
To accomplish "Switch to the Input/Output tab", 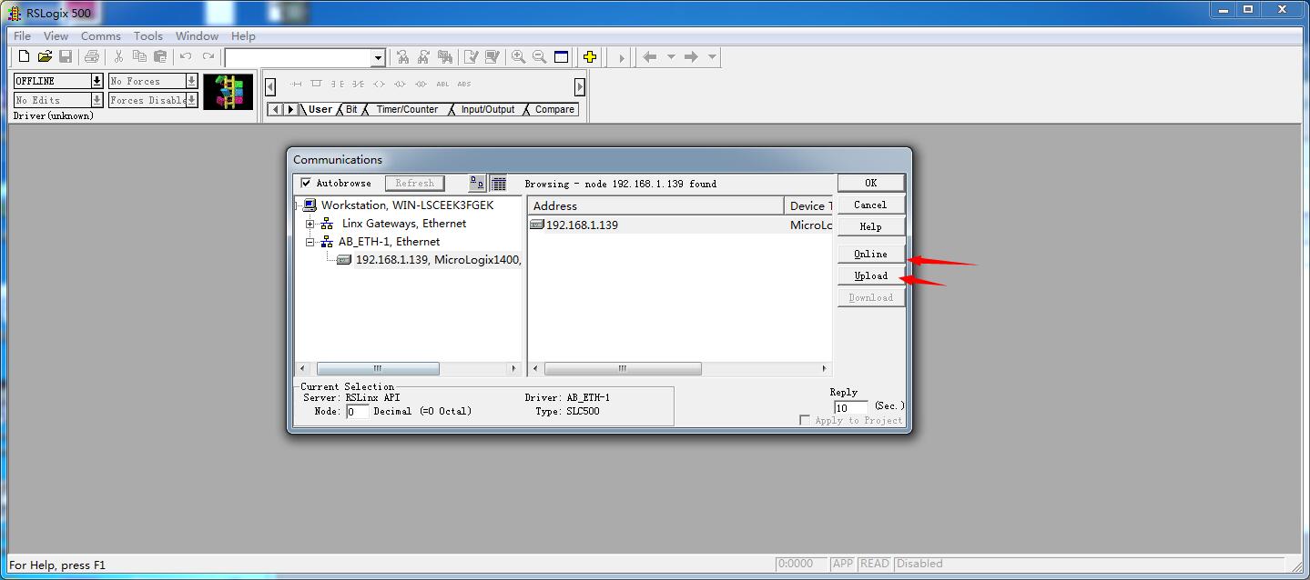I will [487, 109].
